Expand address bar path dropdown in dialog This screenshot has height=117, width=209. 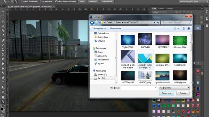click(154, 22)
